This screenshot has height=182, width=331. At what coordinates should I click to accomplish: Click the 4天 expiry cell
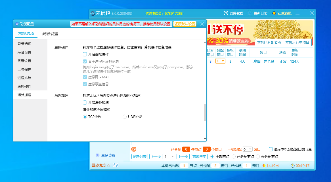pos(242,61)
